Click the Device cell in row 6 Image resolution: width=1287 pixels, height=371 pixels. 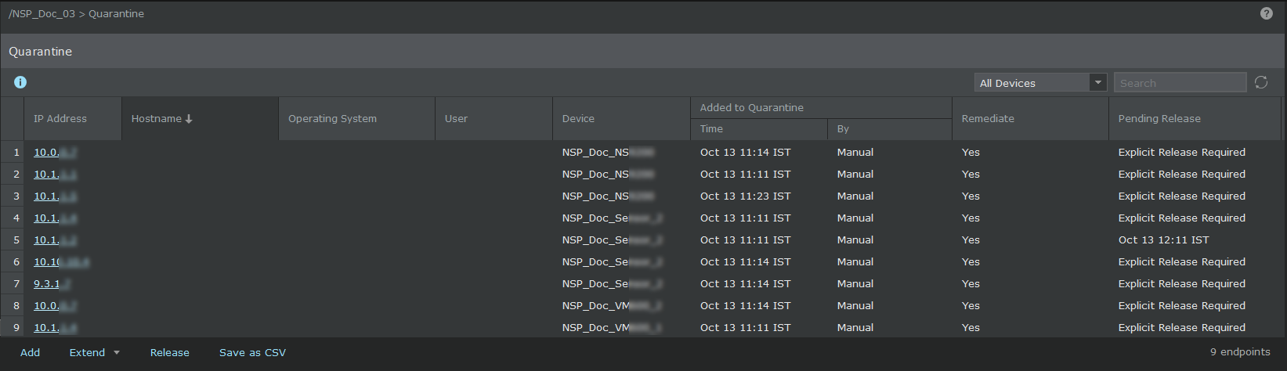[x=612, y=262]
